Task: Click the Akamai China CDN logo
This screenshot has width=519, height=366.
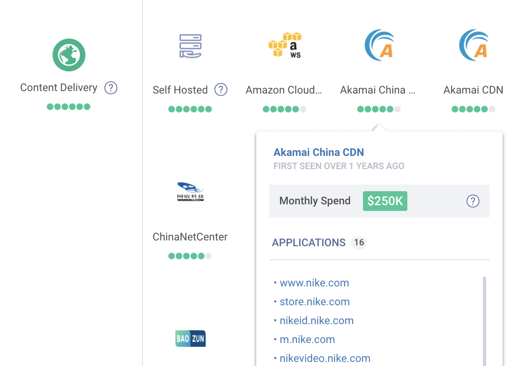Action: tap(379, 45)
